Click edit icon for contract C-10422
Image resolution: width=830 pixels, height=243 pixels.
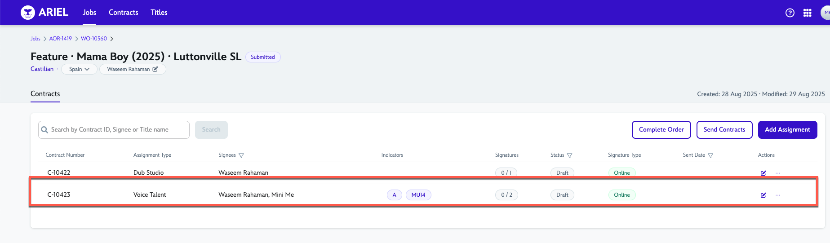point(763,173)
